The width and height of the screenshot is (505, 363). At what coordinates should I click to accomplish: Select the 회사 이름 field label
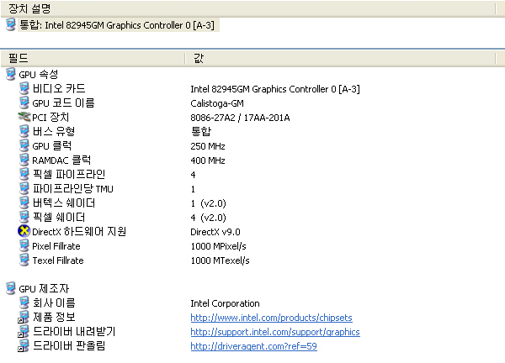click(54, 303)
